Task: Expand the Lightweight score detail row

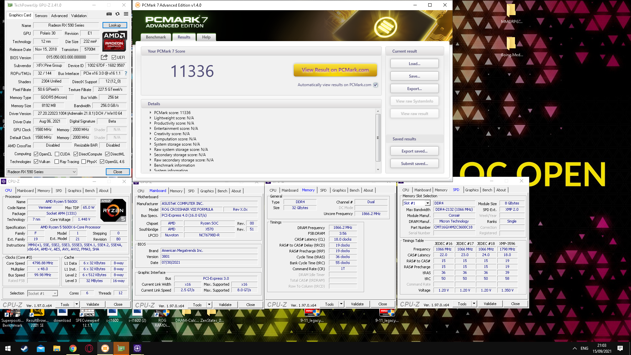Action: 151,118
